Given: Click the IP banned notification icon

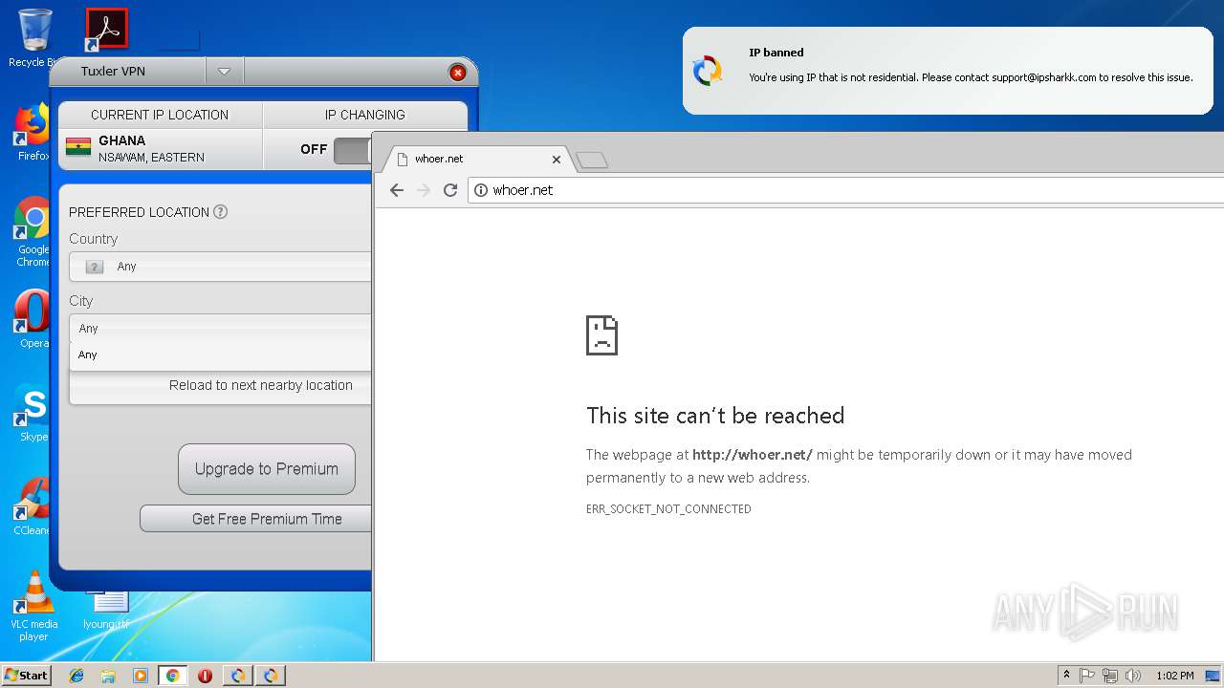Looking at the screenshot, I should pos(708,71).
